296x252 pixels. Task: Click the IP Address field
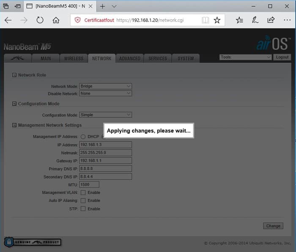tap(105, 145)
